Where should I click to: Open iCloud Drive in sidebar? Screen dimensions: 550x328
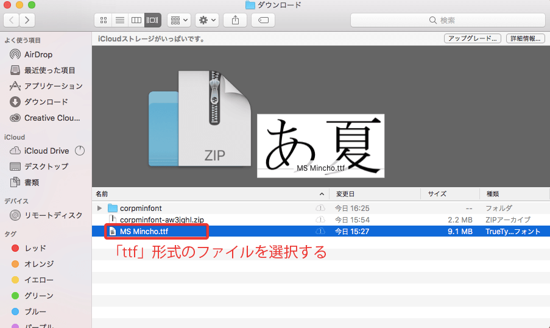click(46, 151)
